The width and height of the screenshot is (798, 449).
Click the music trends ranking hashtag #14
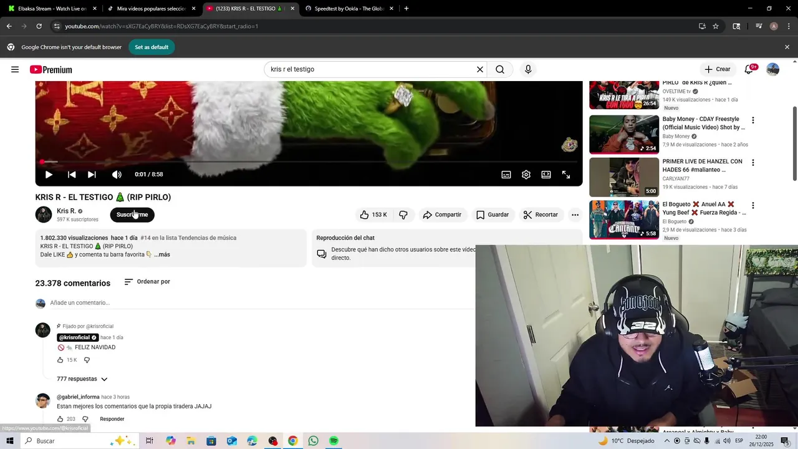click(x=188, y=238)
